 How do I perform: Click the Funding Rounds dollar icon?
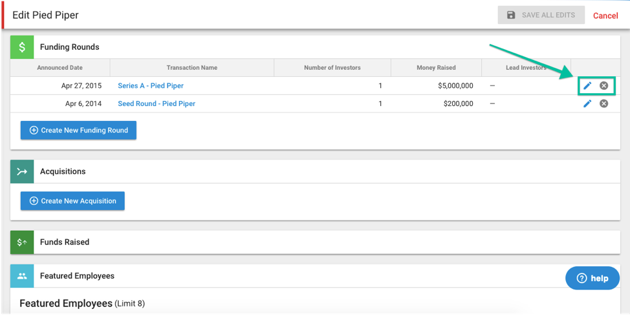tap(22, 47)
